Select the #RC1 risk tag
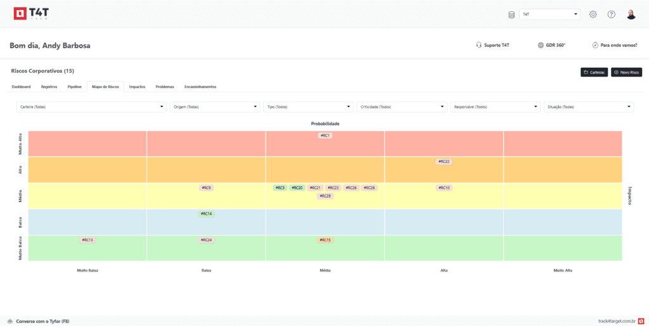649x326 pixels. coord(325,135)
